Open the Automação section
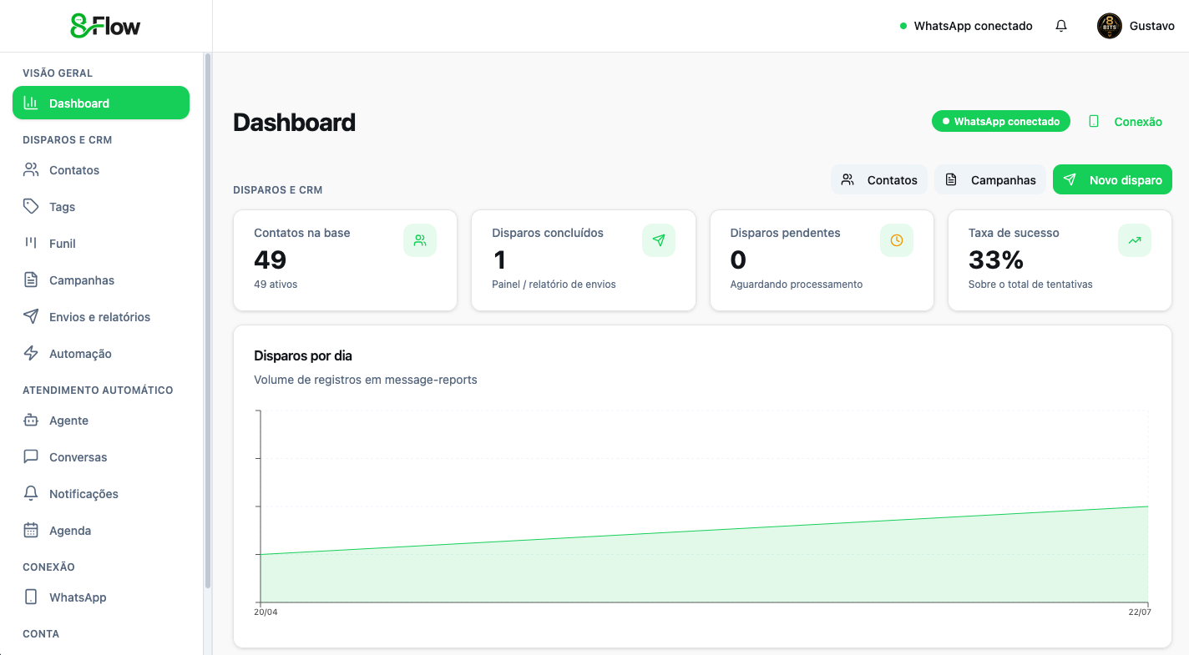 point(101,353)
